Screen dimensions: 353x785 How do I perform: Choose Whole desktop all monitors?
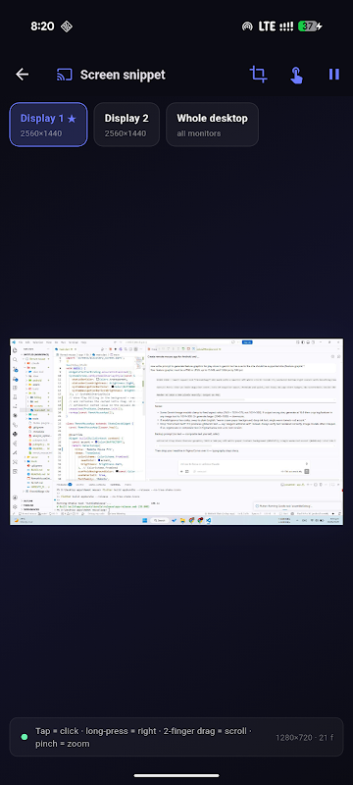tap(212, 125)
